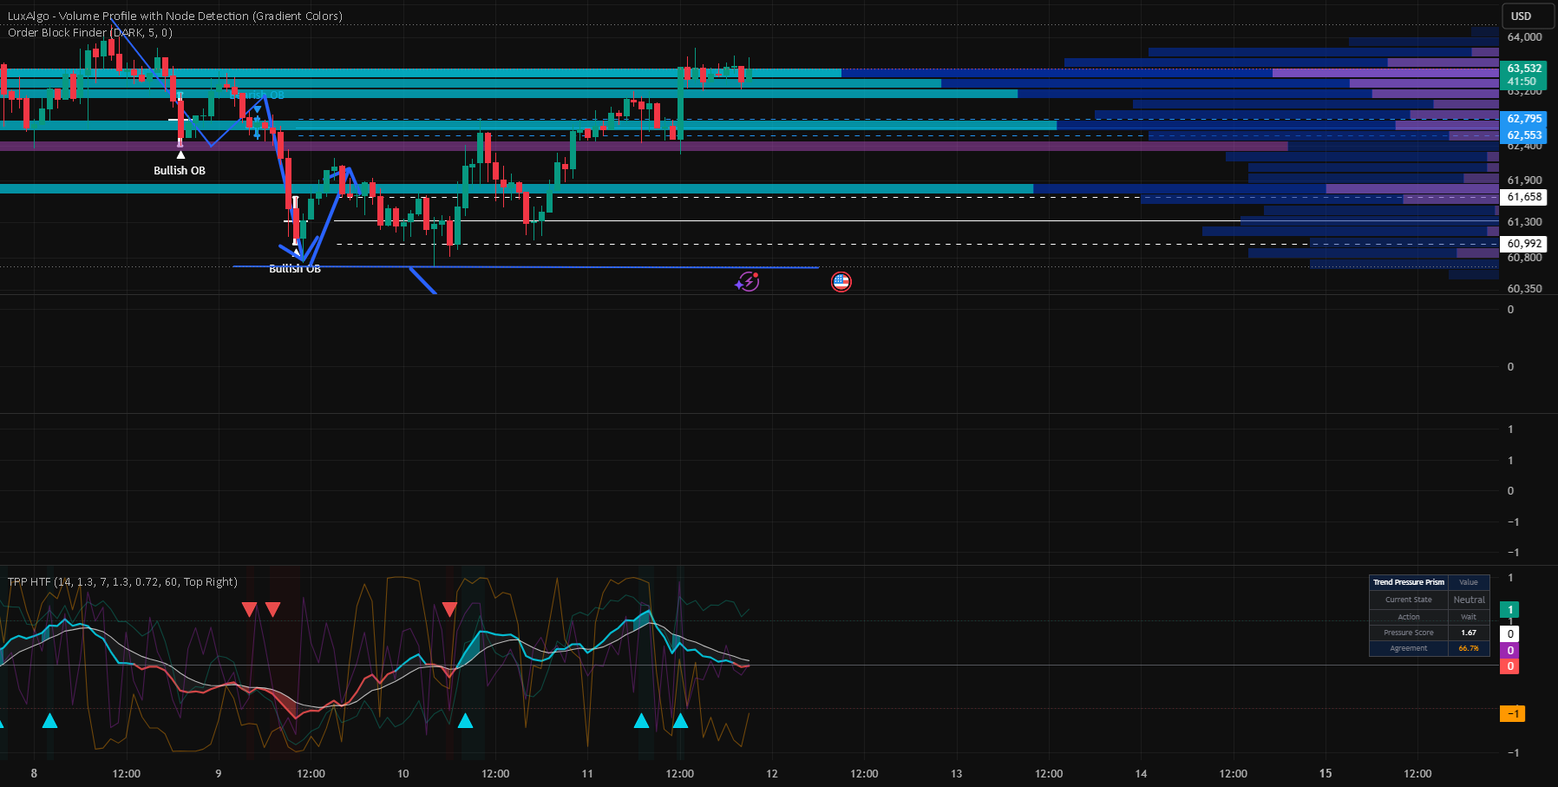This screenshot has height=787, width=1558.
Task: Select the Order Block Finder indicator title
Action: coord(90,33)
